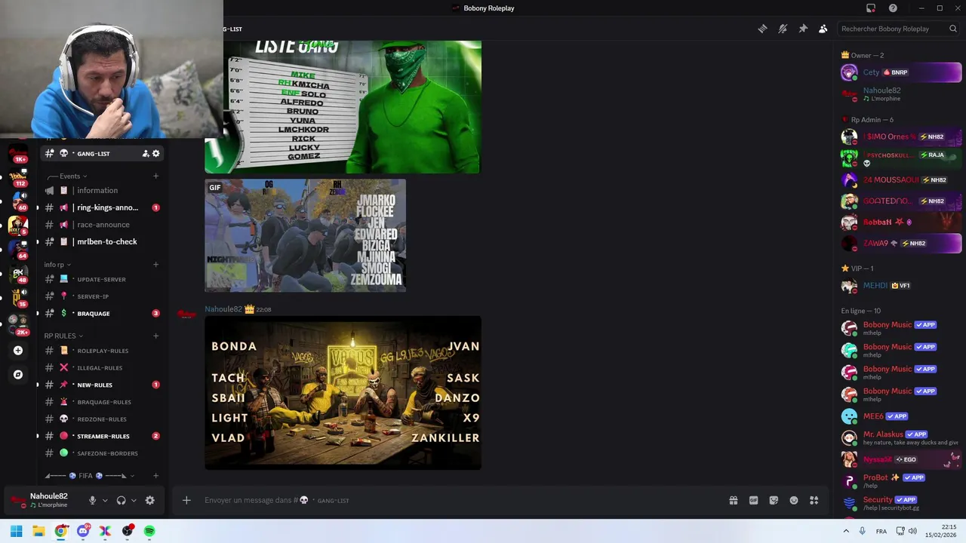Create channel in RP RULES category
Viewport: 966px width, 543px height.
click(x=155, y=336)
